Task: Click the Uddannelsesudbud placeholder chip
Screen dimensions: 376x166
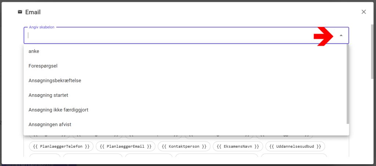Action: pos(295,147)
